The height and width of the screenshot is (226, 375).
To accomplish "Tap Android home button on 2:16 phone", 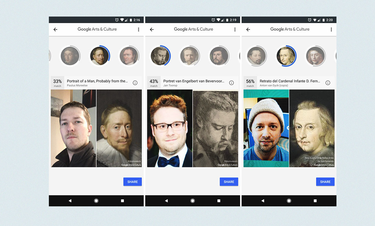I will (96, 201).
